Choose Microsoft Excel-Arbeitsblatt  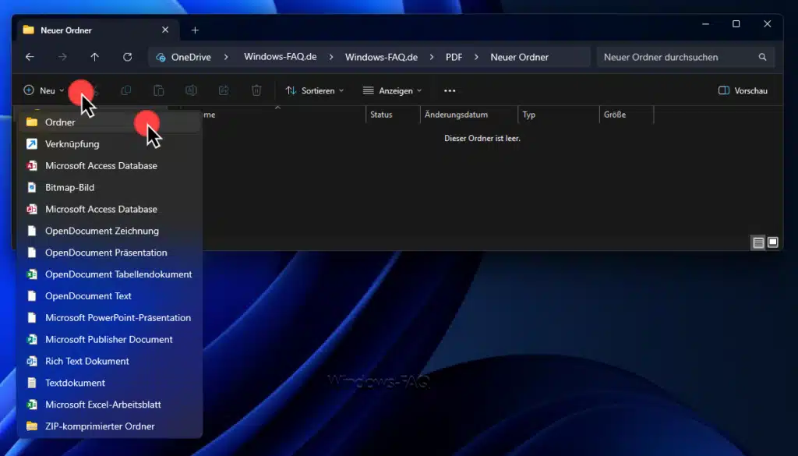click(x=109, y=405)
